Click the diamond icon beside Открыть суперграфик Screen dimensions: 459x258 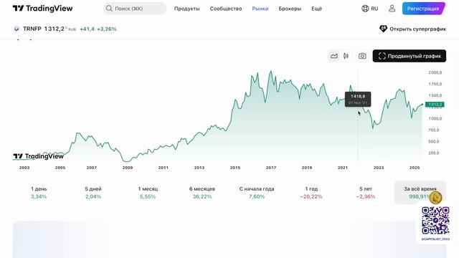pos(383,29)
